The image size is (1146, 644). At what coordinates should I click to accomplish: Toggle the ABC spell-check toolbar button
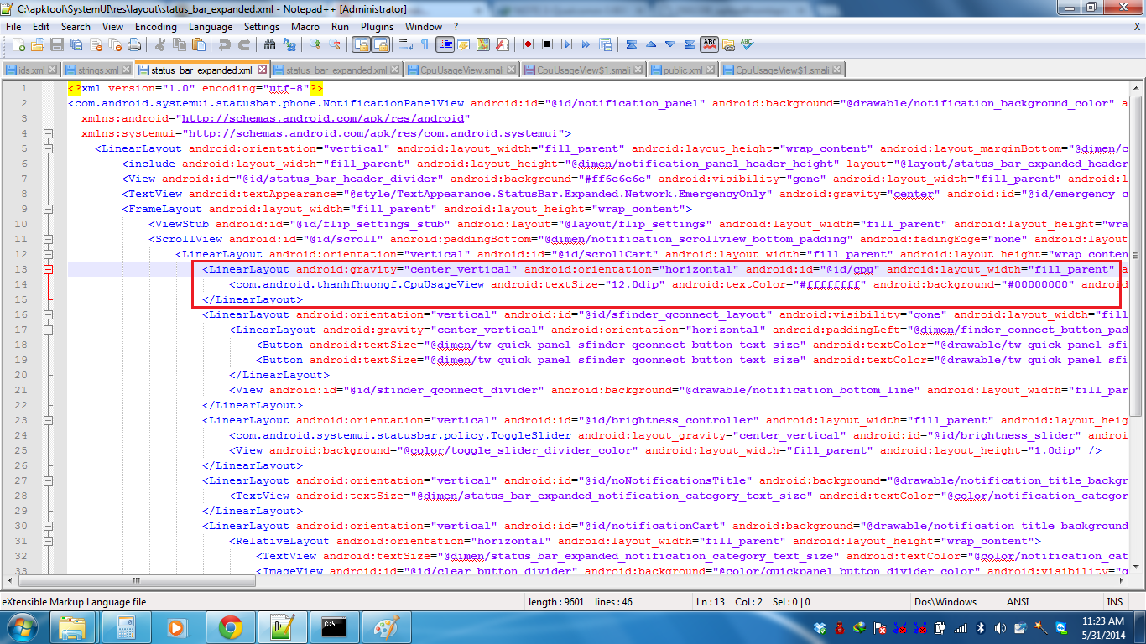[x=710, y=44]
